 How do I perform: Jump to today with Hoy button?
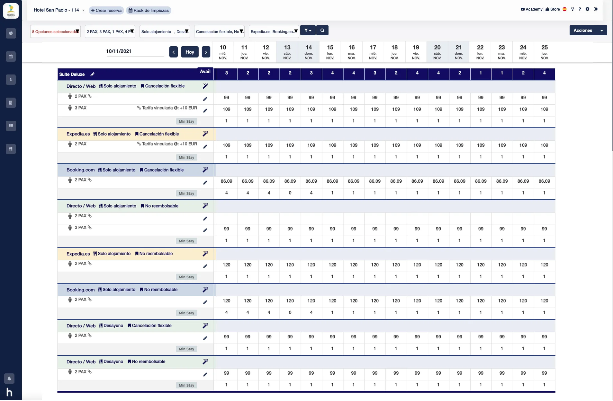coord(190,52)
